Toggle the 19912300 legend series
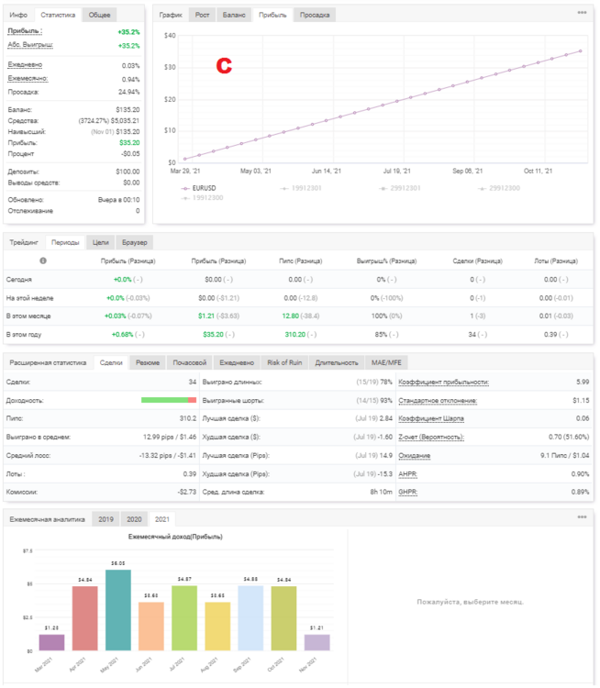 203,198
